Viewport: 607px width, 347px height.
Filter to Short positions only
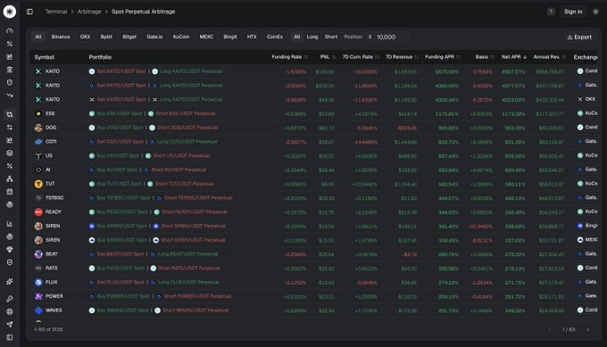(331, 37)
